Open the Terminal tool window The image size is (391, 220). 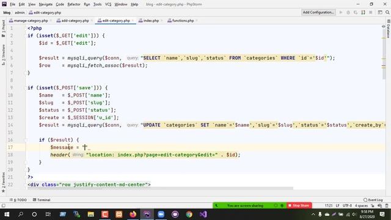[x=42, y=200]
